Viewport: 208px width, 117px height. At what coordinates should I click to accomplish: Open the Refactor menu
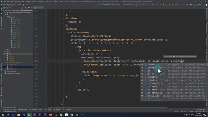tap(34, 2)
